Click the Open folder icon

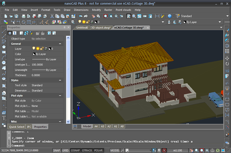pyautogui.click(x=11, y=16)
